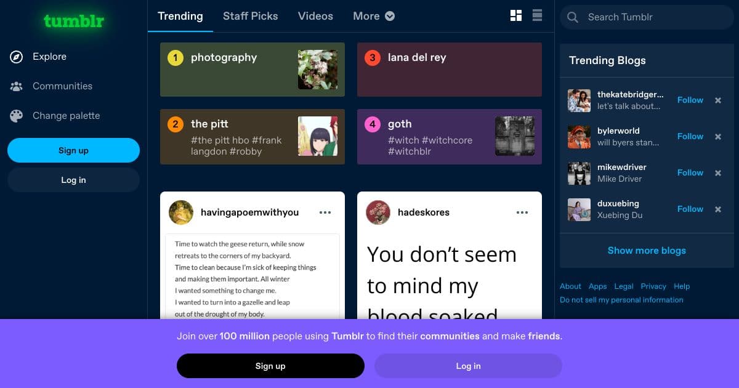Viewport: 739px width, 388px height.
Task: Open the Do not sell my personal information link
Action: 621,299
